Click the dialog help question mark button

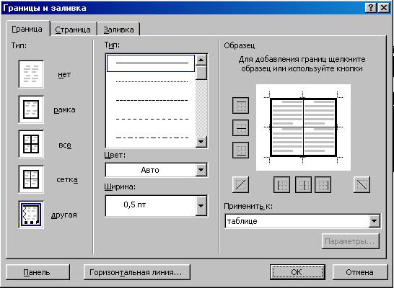click(371, 8)
